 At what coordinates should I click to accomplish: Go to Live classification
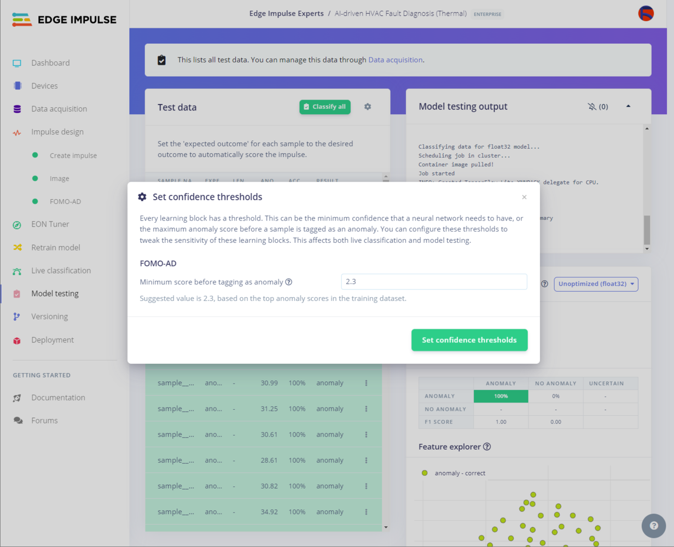click(61, 270)
